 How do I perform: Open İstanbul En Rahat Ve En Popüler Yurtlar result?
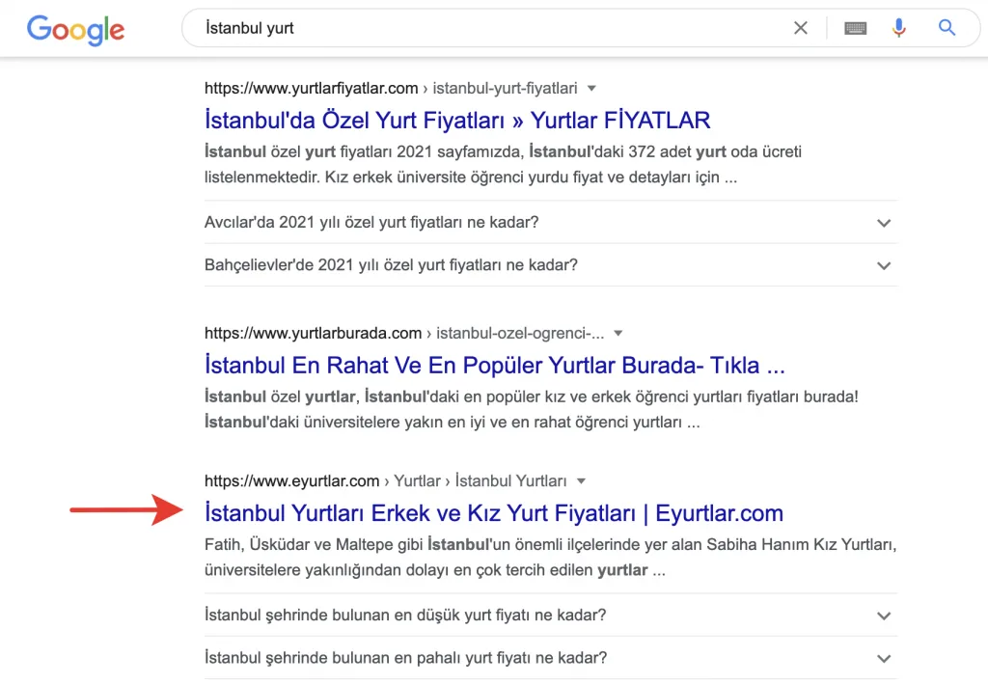point(495,365)
